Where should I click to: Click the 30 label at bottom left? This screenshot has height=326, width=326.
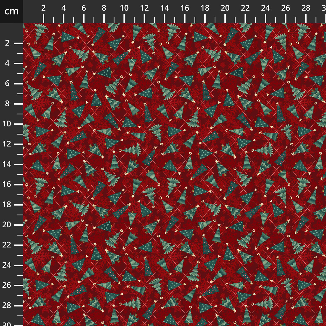7,323
